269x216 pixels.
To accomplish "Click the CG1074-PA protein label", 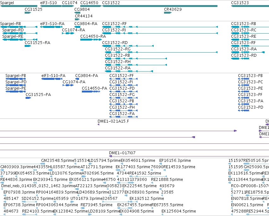I will pos(74,82).
